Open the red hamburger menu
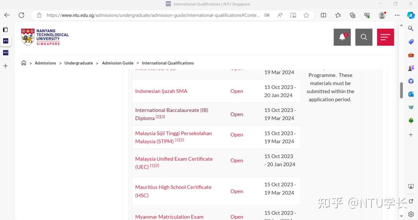Image resolution: width=418 pixels, height=220 pixels. tap(385, 37)
